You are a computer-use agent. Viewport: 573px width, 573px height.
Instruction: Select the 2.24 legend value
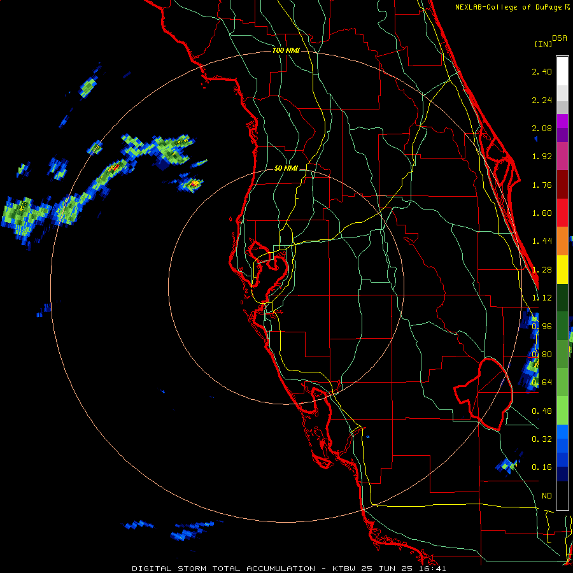click(542, 100)
